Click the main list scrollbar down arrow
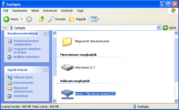 176,100
